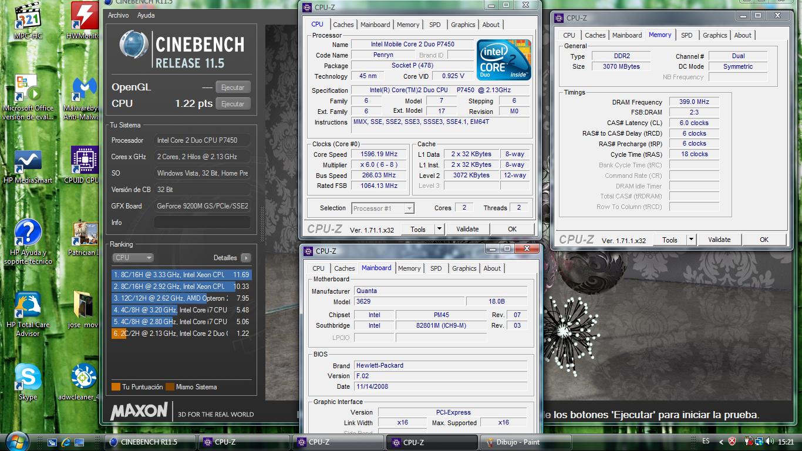Open the CPU-Z Mainboard window title icon
Image resolution: width=802 pixels, height=451 pixels.
click(308, 251)
